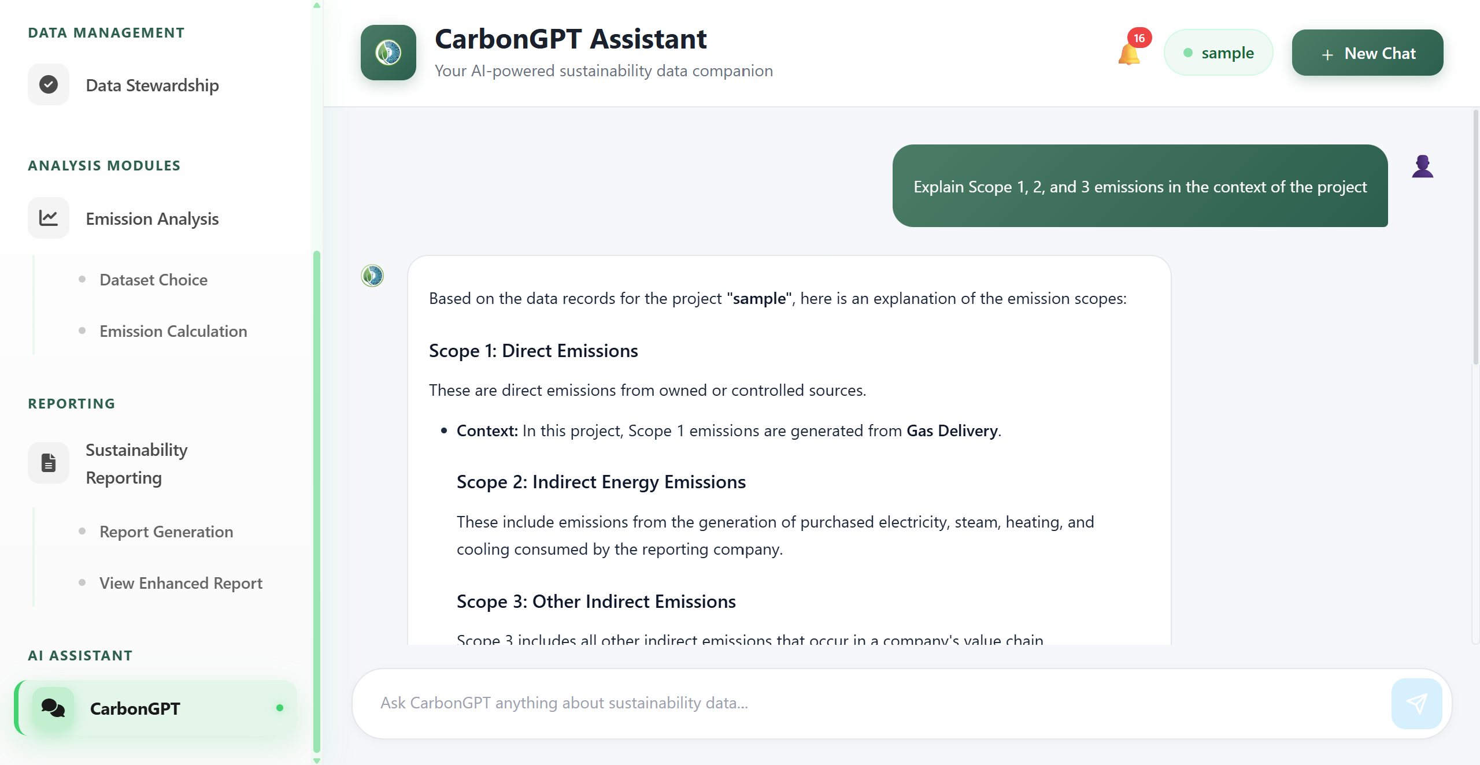Viewport: 1480px width, 765px height.
Task: Open Dataset Choice submenu item
Action: pos(153,280)
